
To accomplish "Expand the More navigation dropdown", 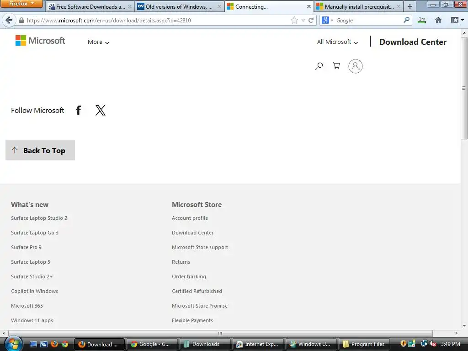I will (99, 42).
